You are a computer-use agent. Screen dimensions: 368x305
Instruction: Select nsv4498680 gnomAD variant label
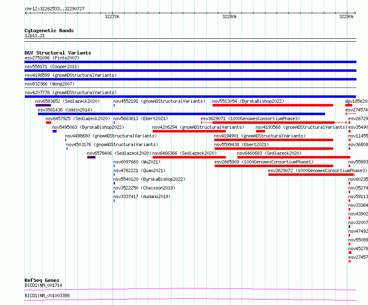point(111,136)
